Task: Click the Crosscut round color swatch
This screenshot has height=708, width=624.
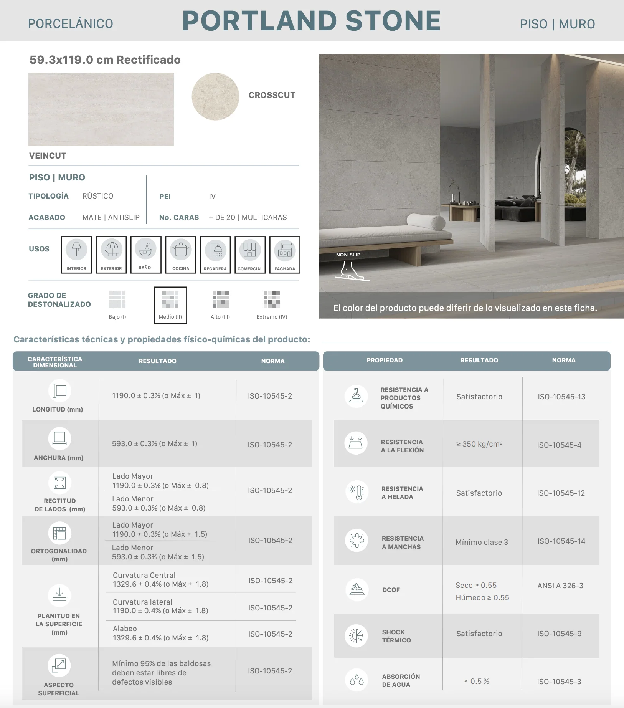Action: tap(215, 96)
